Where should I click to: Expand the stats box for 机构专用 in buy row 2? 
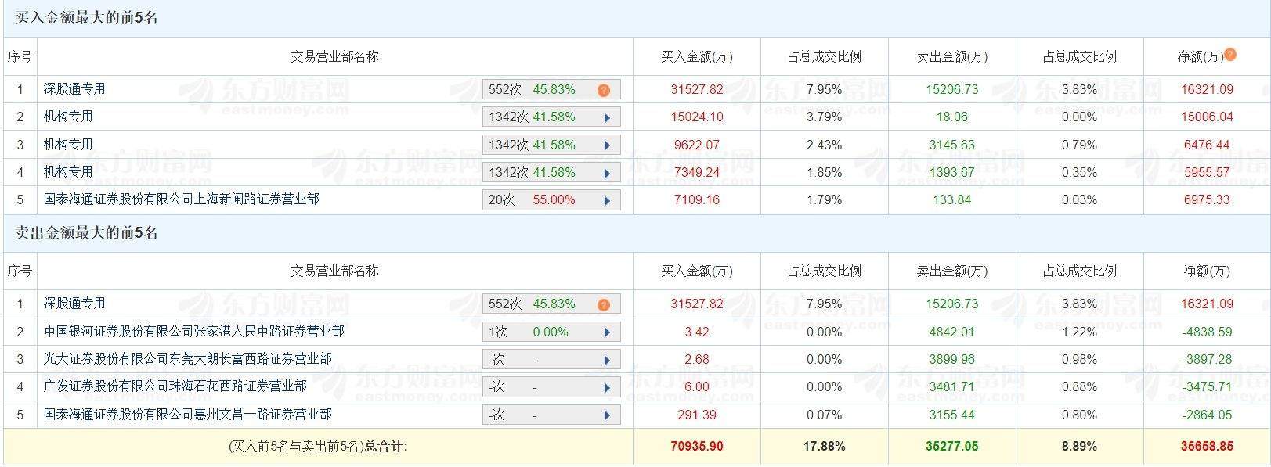click(x=607, y=117)
